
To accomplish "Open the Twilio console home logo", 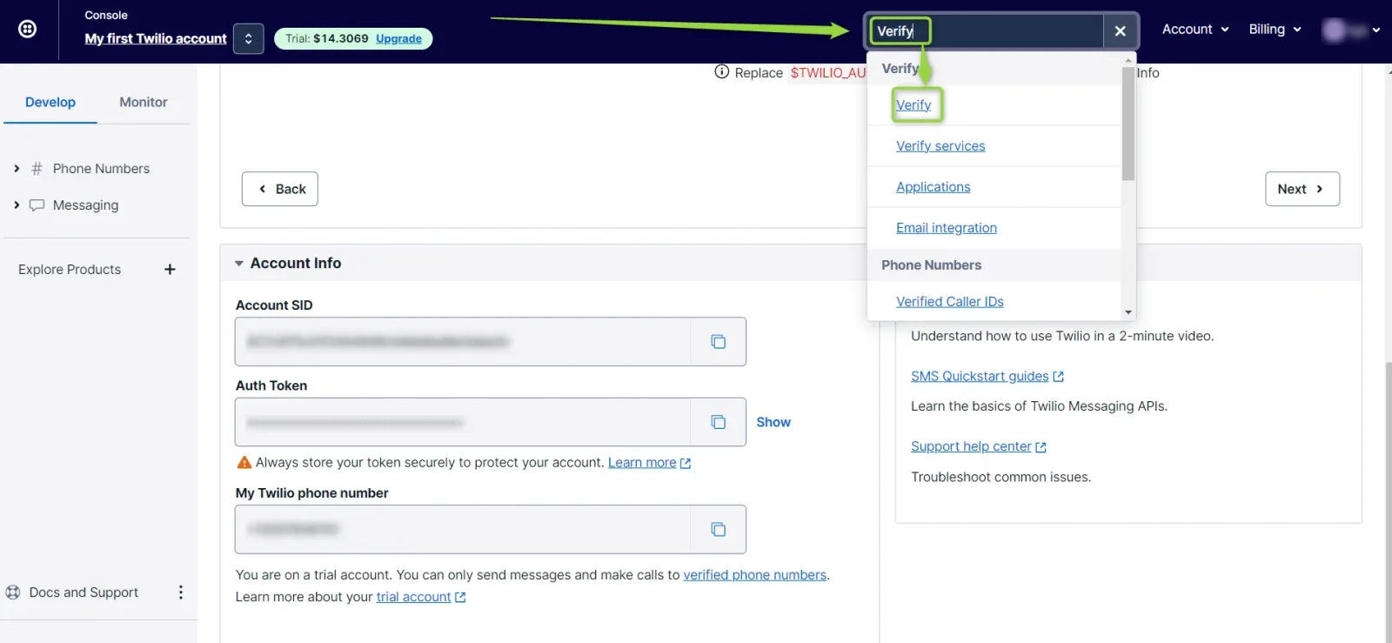I will coord(28,30).
